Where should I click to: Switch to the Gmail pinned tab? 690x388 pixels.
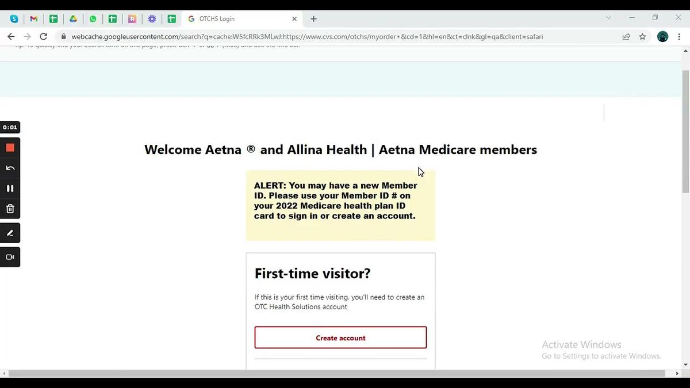click(x=33, y=19)
